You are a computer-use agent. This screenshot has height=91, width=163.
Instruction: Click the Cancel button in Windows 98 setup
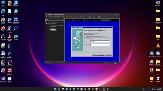(108, 55)
